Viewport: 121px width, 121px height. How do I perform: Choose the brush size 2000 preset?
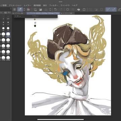pos(8,58)
